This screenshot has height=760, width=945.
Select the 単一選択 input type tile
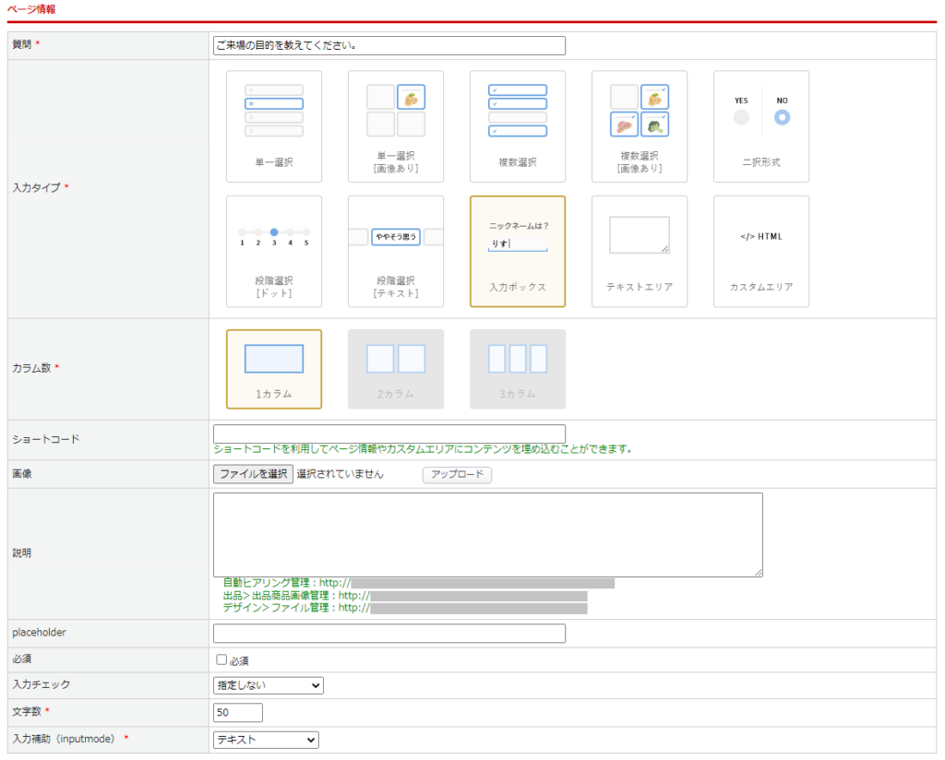pos(274,126)
